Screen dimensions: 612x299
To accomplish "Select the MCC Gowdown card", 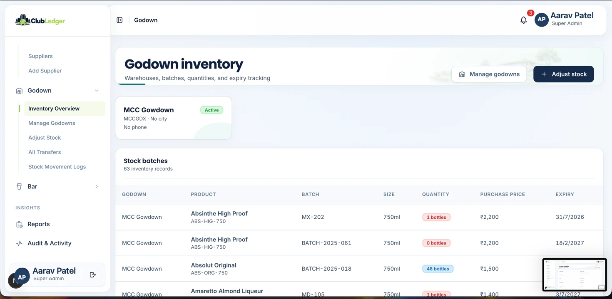I will point(174,118).
